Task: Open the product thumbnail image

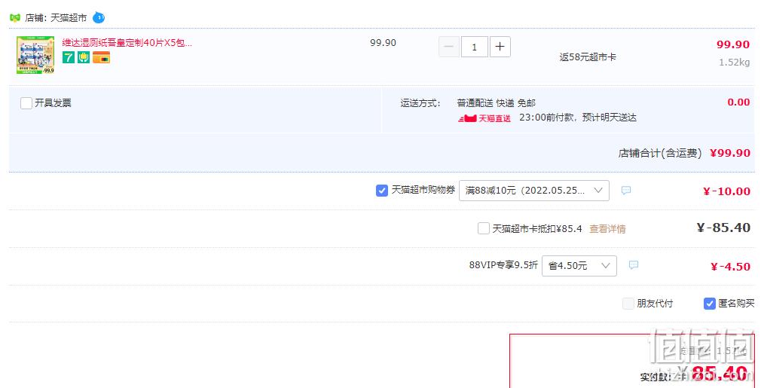Action: pyautogui.click(x=35, y=55)
